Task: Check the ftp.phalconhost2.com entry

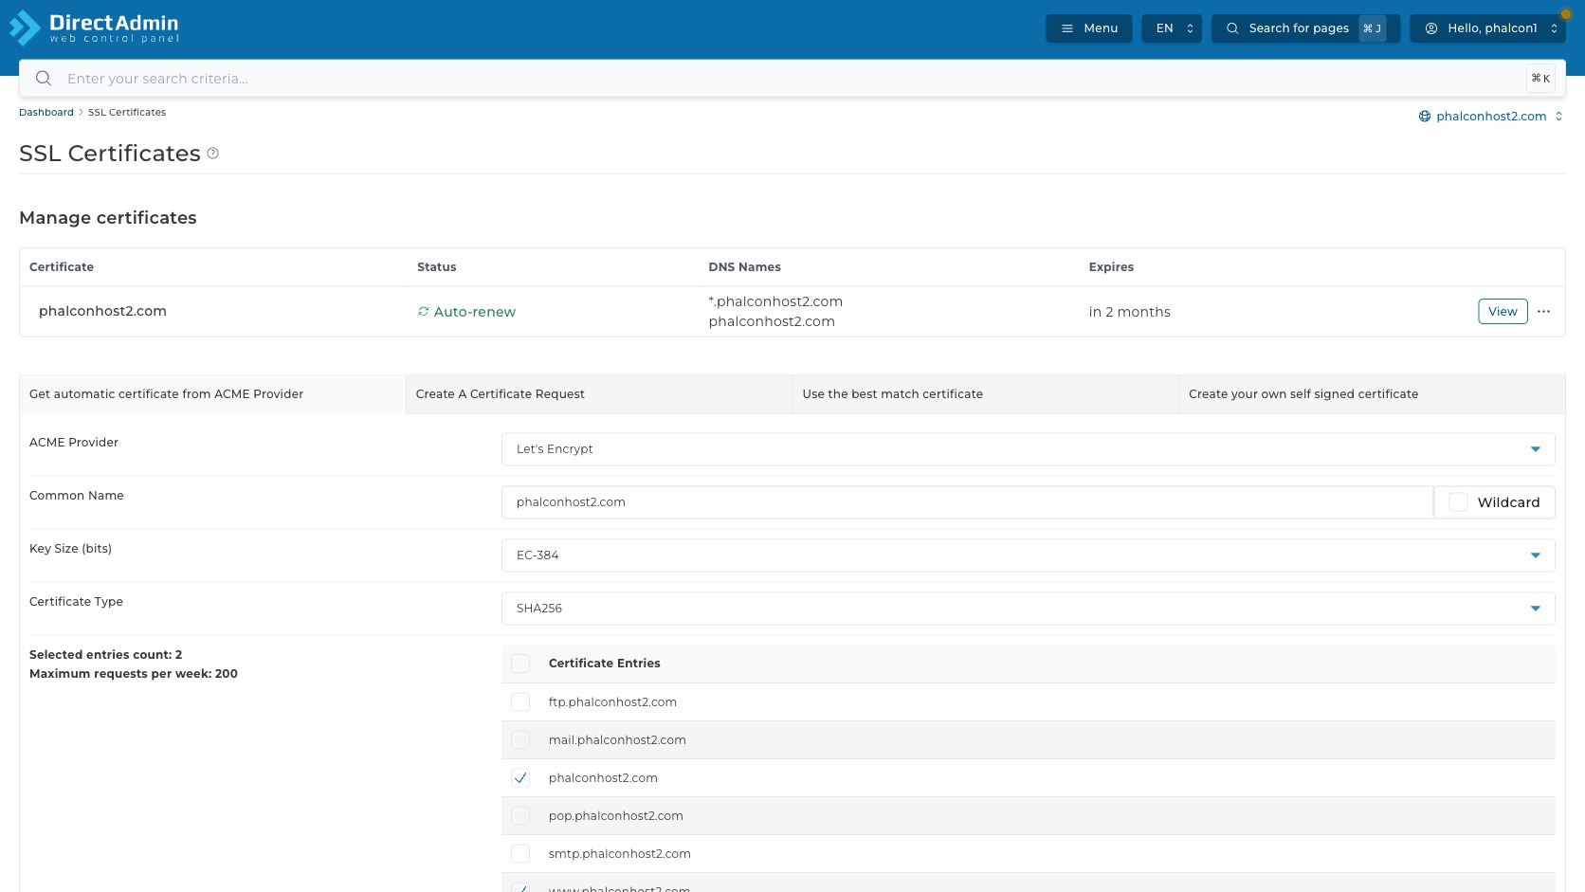Action: point(520,702)
